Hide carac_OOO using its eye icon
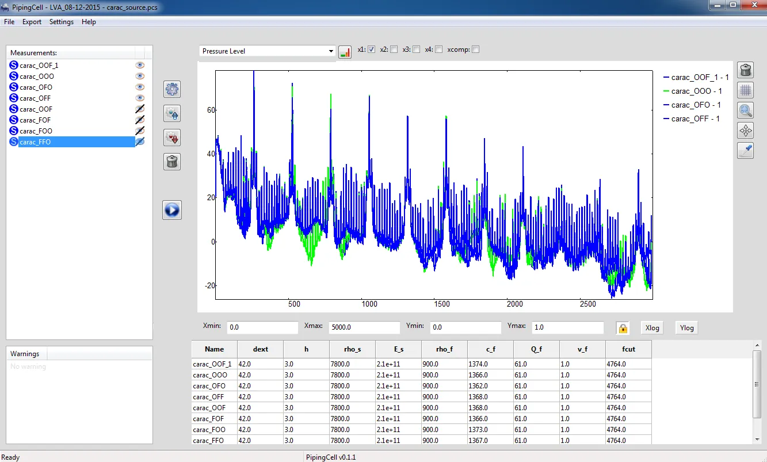Image resolution: width=767 pixels, height=462 pixels. [139, 76]
